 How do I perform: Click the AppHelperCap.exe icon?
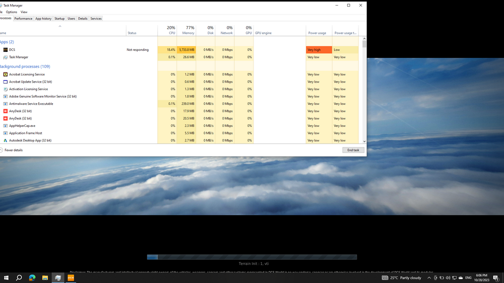click(6, 126)
